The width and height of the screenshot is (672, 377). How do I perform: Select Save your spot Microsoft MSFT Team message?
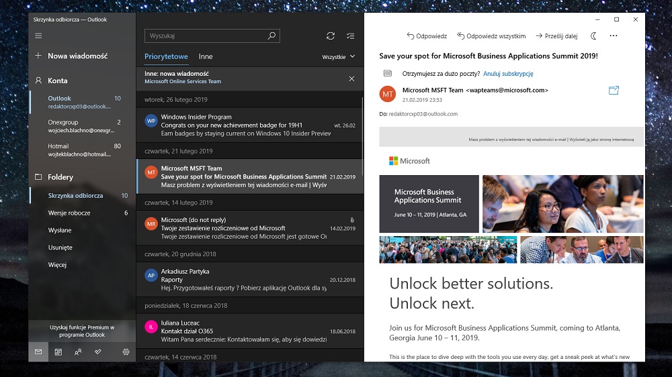pos(250,176)
